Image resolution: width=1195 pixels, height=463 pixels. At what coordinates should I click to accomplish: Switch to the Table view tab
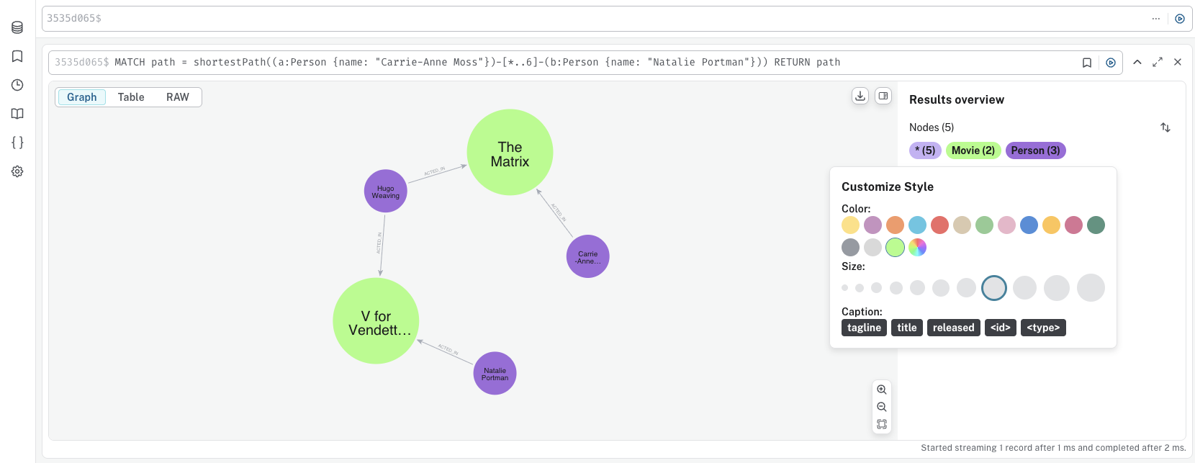[131, 97]
